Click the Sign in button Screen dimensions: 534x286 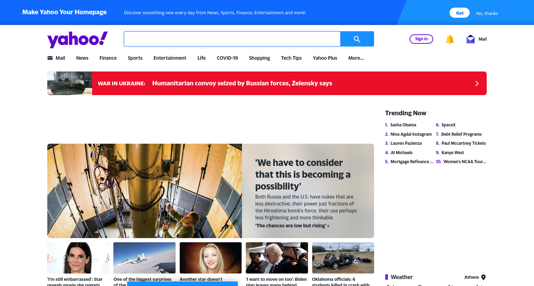tap(421, 39)
